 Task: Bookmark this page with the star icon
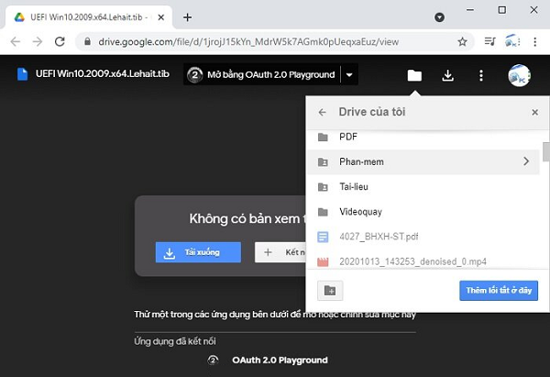tap(462, 42)
